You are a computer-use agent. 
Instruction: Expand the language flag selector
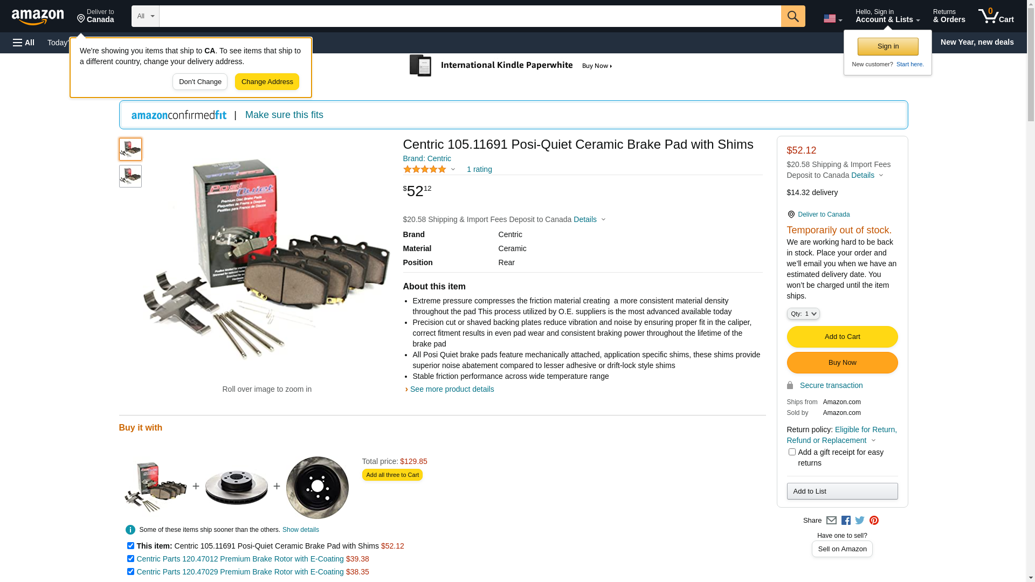(x=833, y=19)
